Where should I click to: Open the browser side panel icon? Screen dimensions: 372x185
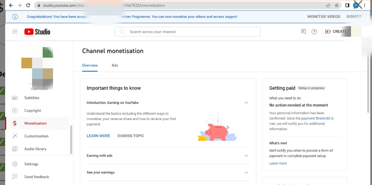click(347, 5)
